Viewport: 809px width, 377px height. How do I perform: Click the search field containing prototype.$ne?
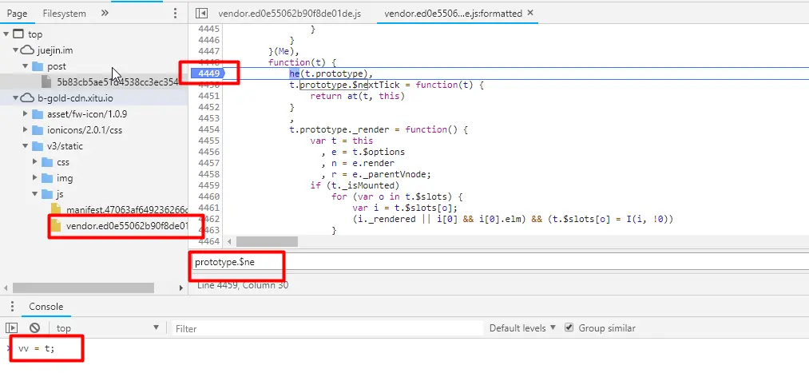pyautogui.click(x=499, y=262)
